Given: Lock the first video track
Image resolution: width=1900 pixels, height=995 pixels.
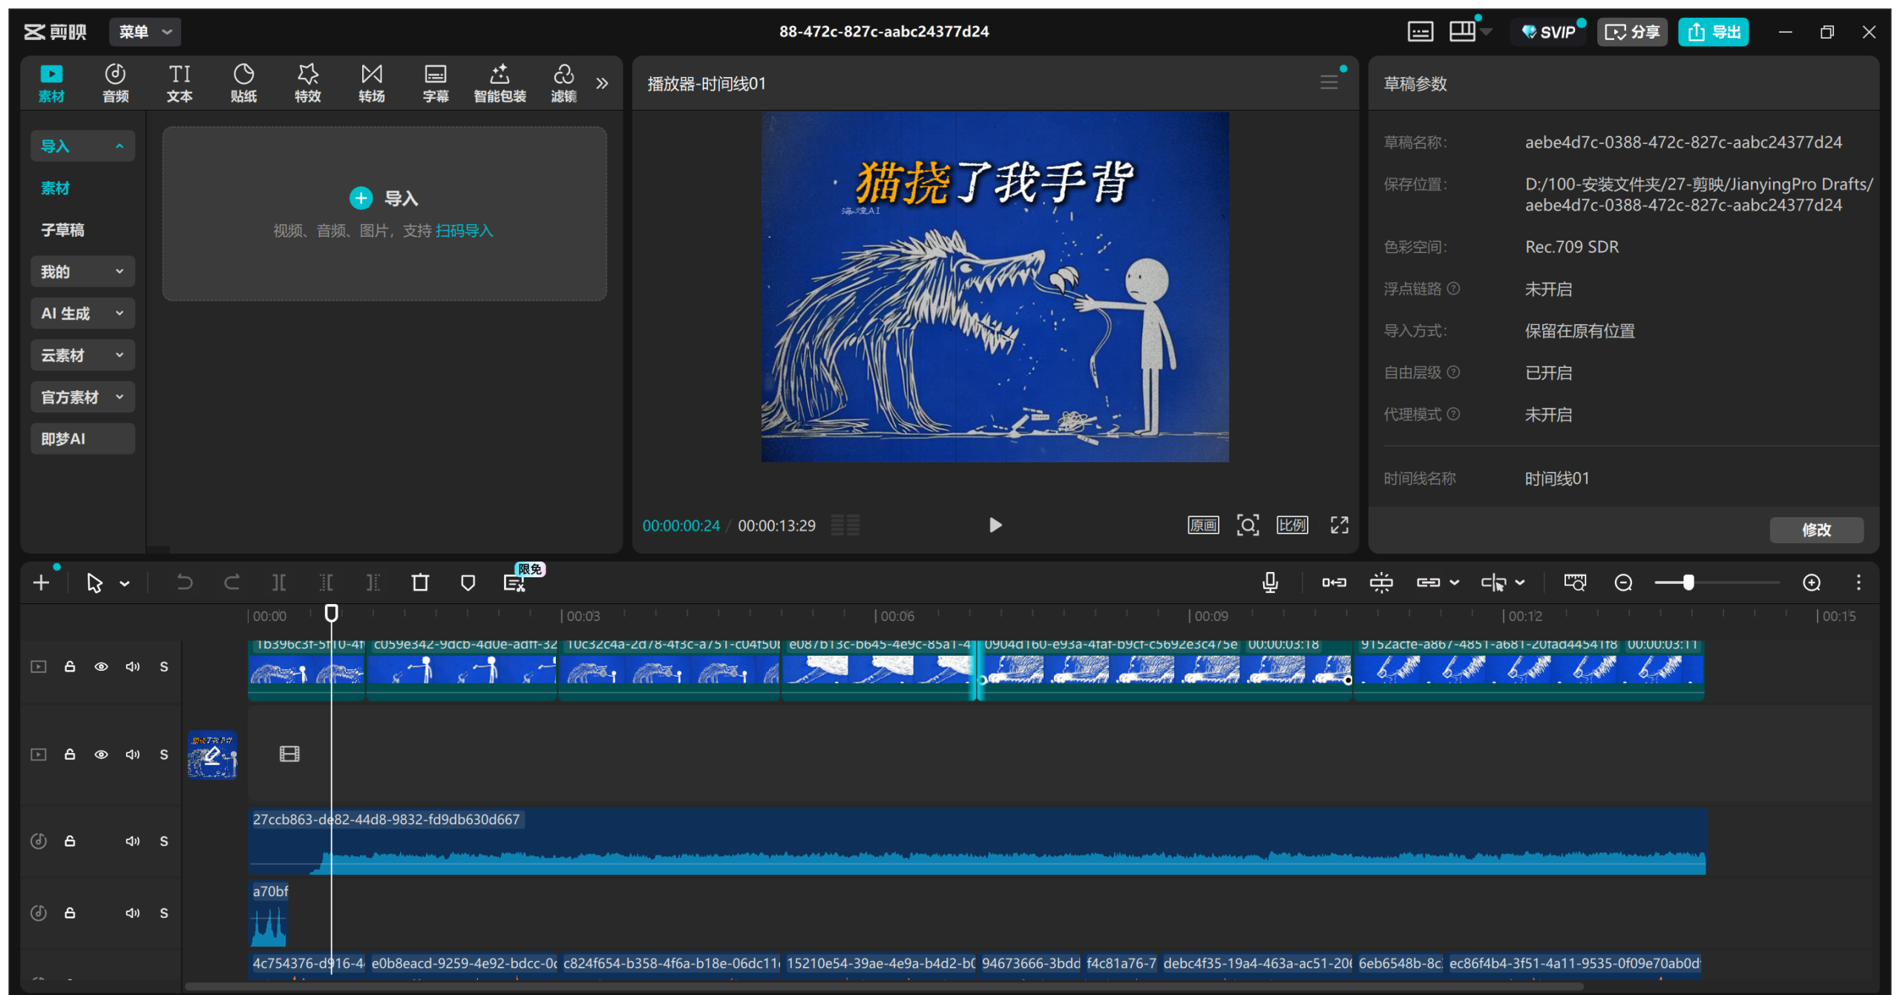Looking at the screenshot, I should (70, 666).
